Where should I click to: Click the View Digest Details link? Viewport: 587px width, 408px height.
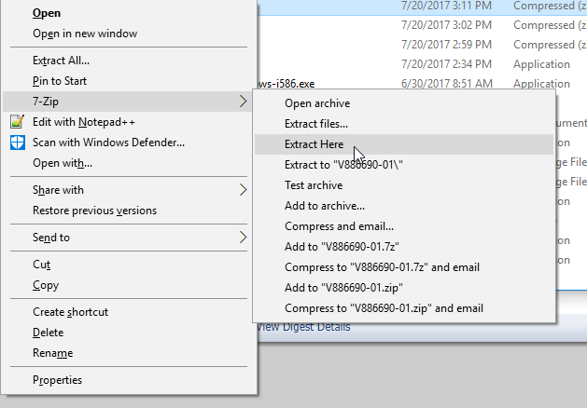point(303,327)
